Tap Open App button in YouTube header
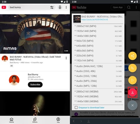Image resolution: width=140 pixels, height=124 pixels. 118,7
